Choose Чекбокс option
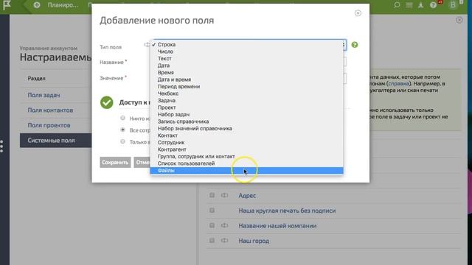 click(246, 93)
